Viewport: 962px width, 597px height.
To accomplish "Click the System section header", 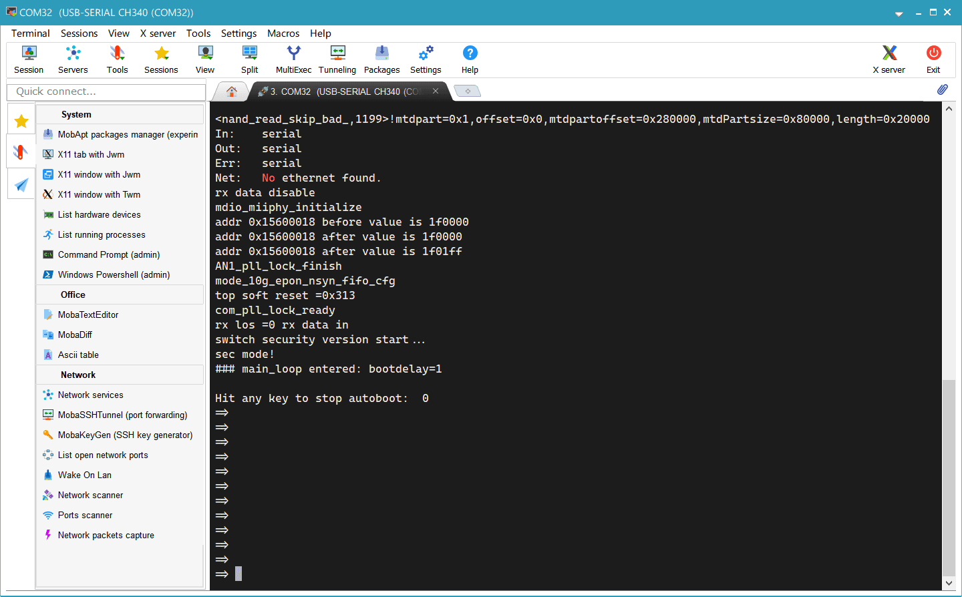I will [120, 114].
